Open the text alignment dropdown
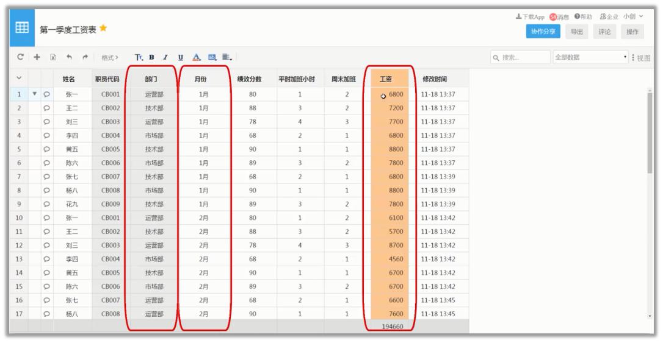The height and width of the screenshot is (343, 663). (x=227, y=57)
